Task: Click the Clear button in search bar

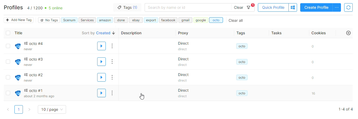Action: point(238,7)
